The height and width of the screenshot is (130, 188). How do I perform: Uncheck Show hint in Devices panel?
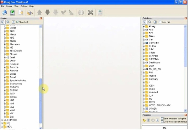pos(18,22)
